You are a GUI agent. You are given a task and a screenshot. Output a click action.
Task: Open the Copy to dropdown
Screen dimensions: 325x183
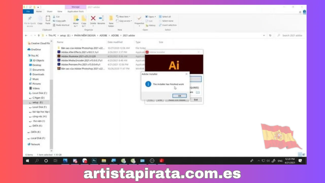pyautogui.click(x=84, y=21)
